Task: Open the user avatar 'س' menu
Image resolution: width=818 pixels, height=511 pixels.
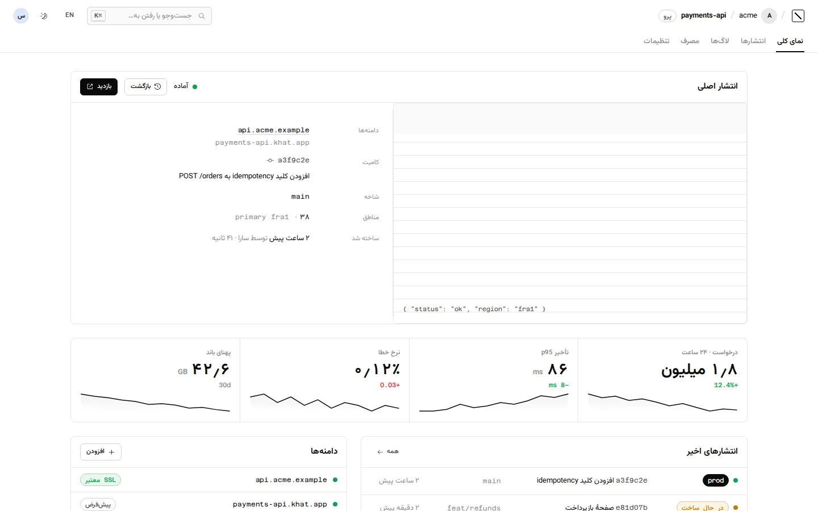Action: click(21, 16)
